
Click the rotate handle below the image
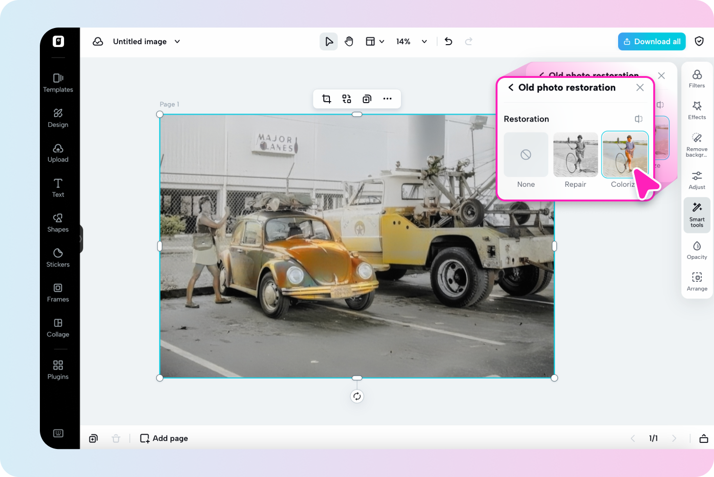point(357,396)
